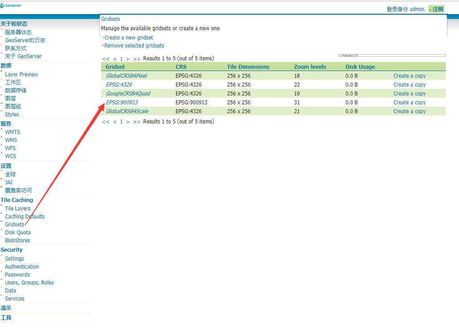The width and height of the screenshot is (459, 336).
Task: Open Gridsets in the sidebar
Action: click(15, 225)
